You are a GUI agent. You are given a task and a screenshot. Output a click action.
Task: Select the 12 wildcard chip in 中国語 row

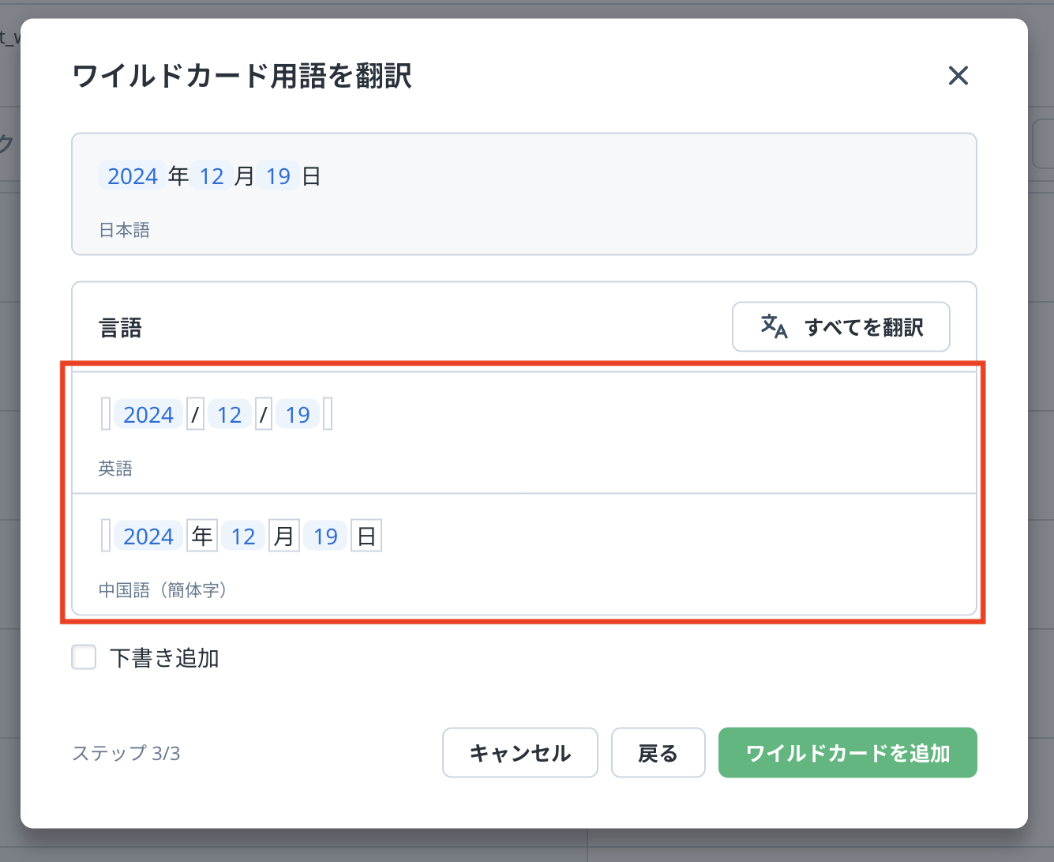click(x=243, y=536)
